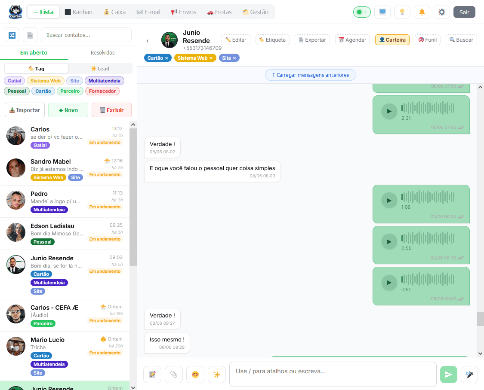This screenshot has width=484, height=390.
Task: Filter contacts by Cartão tag chip
Action: [x=43, y=91]
